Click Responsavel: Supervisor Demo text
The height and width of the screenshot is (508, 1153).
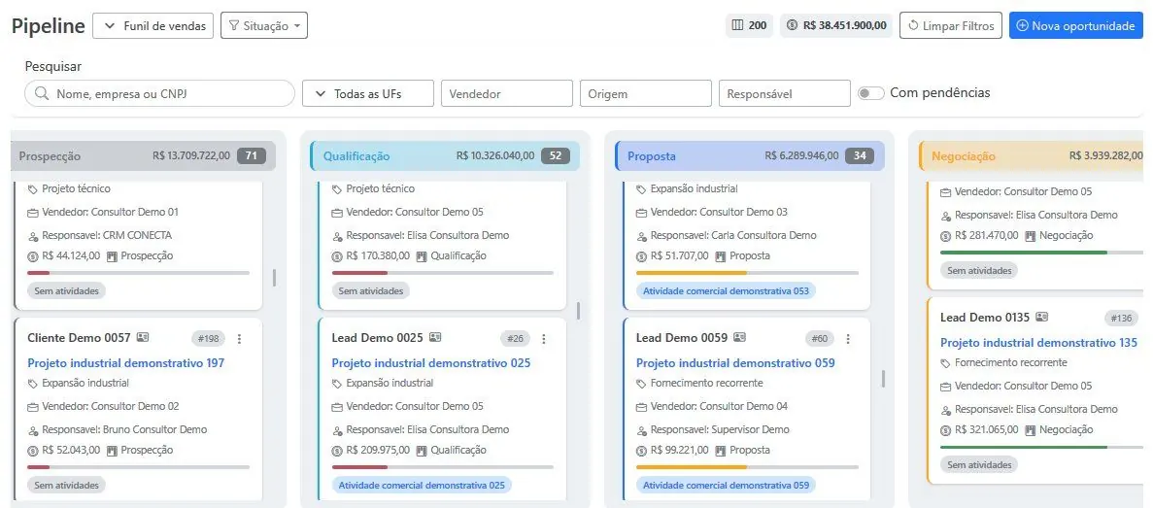coord(720,430)
